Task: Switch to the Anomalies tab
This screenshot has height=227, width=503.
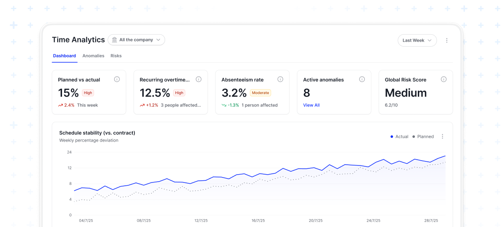Action: tap(93, 56)
